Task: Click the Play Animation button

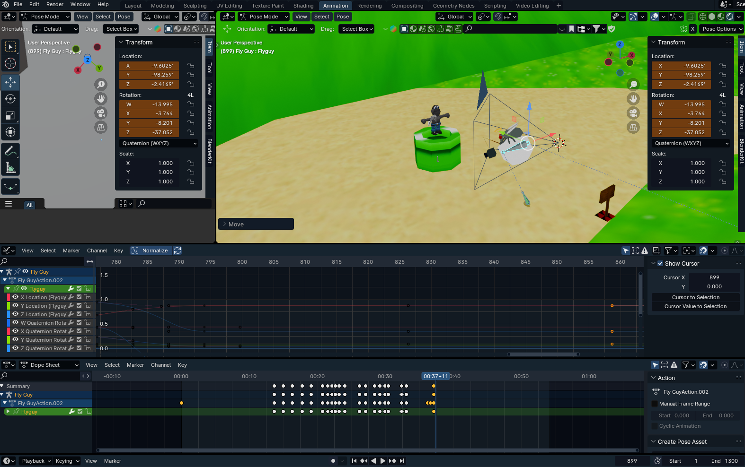Action: [x=383, y=461]
